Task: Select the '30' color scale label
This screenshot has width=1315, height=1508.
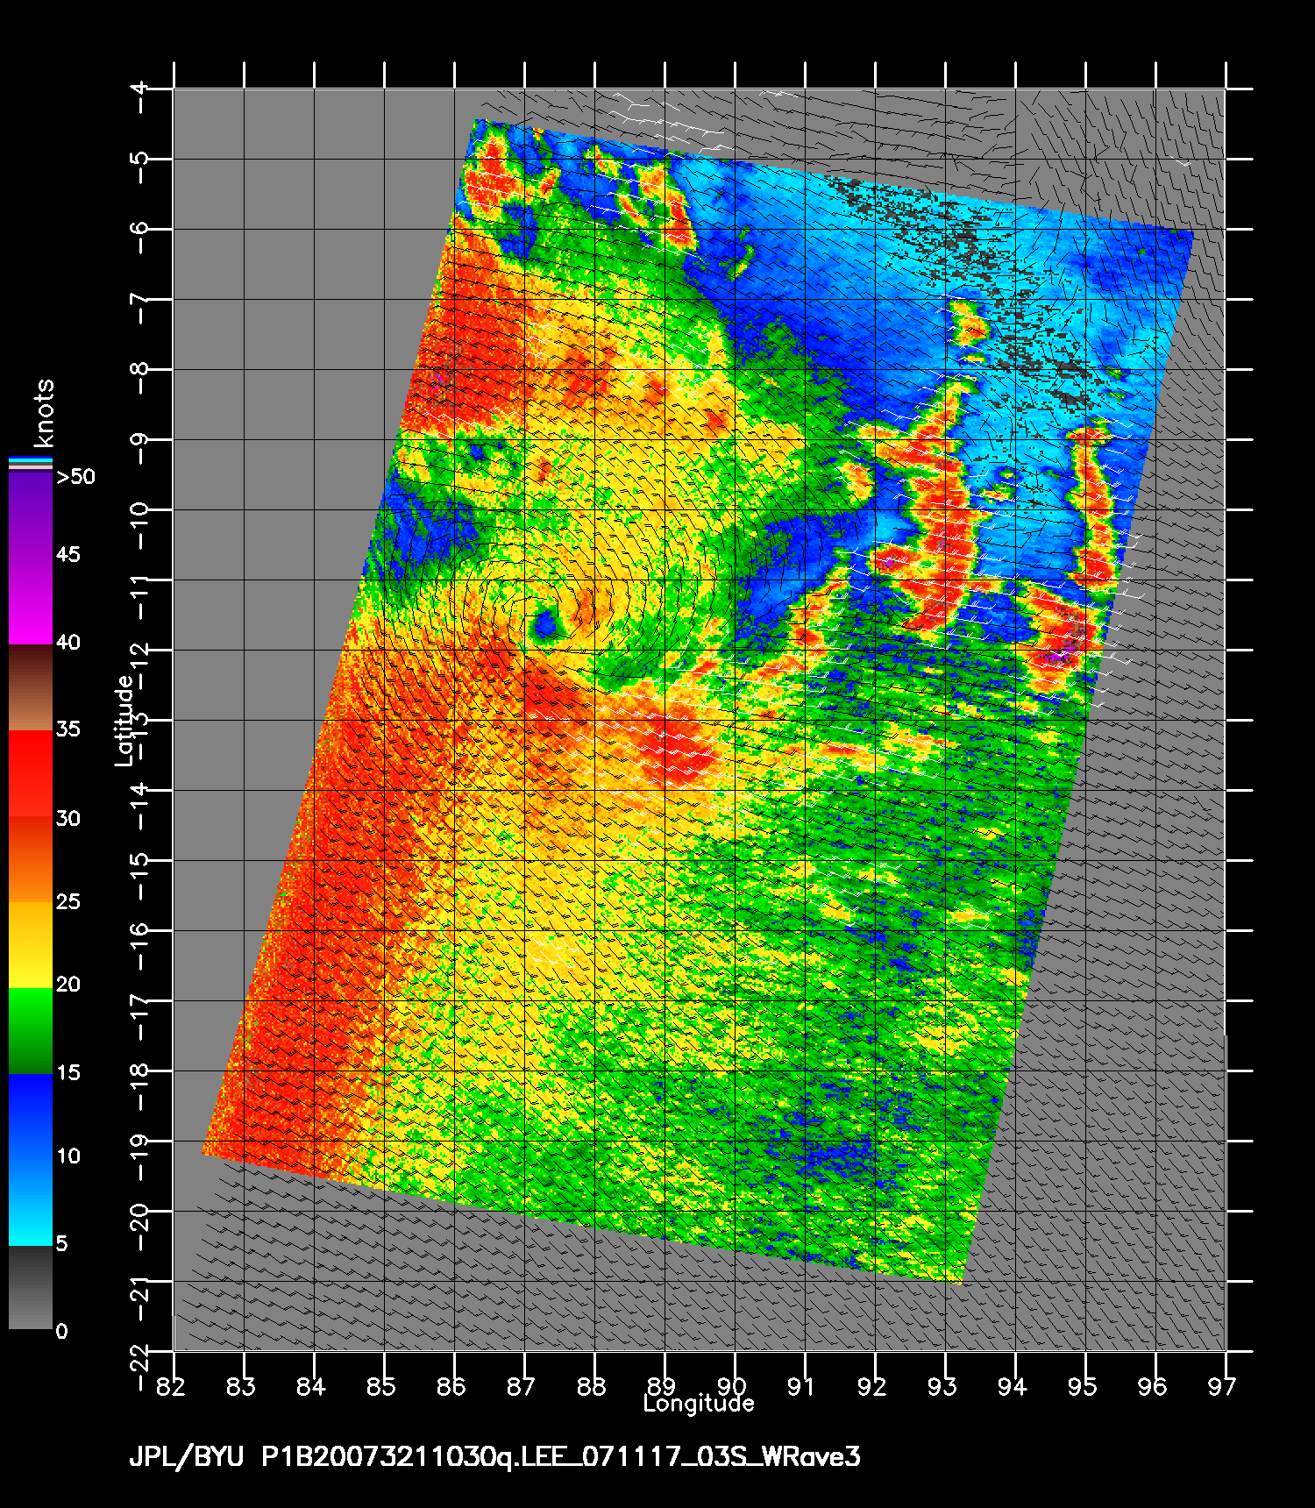Action: [68, 819]
